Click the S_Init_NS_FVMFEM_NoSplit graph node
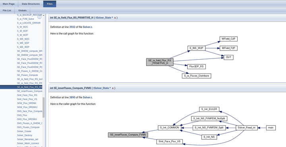 click(209, 119)
